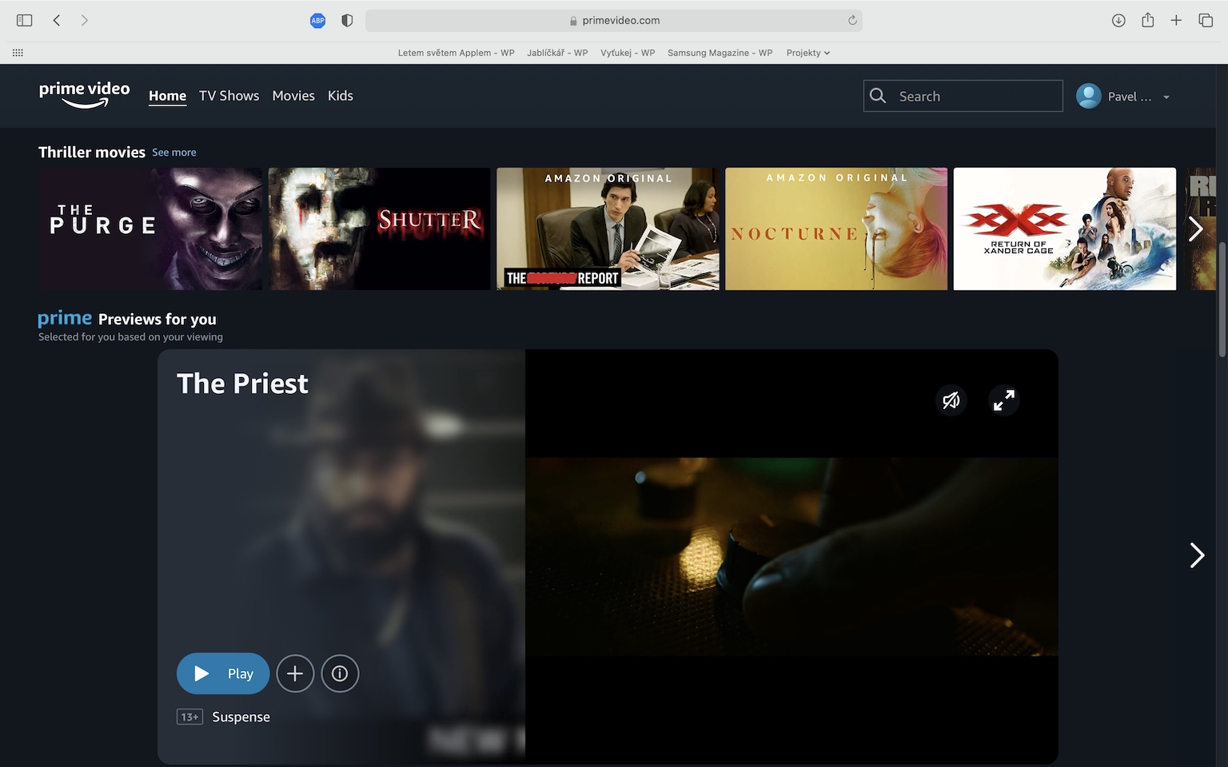Open the Projekty bookmarks folder

[808, 53]
